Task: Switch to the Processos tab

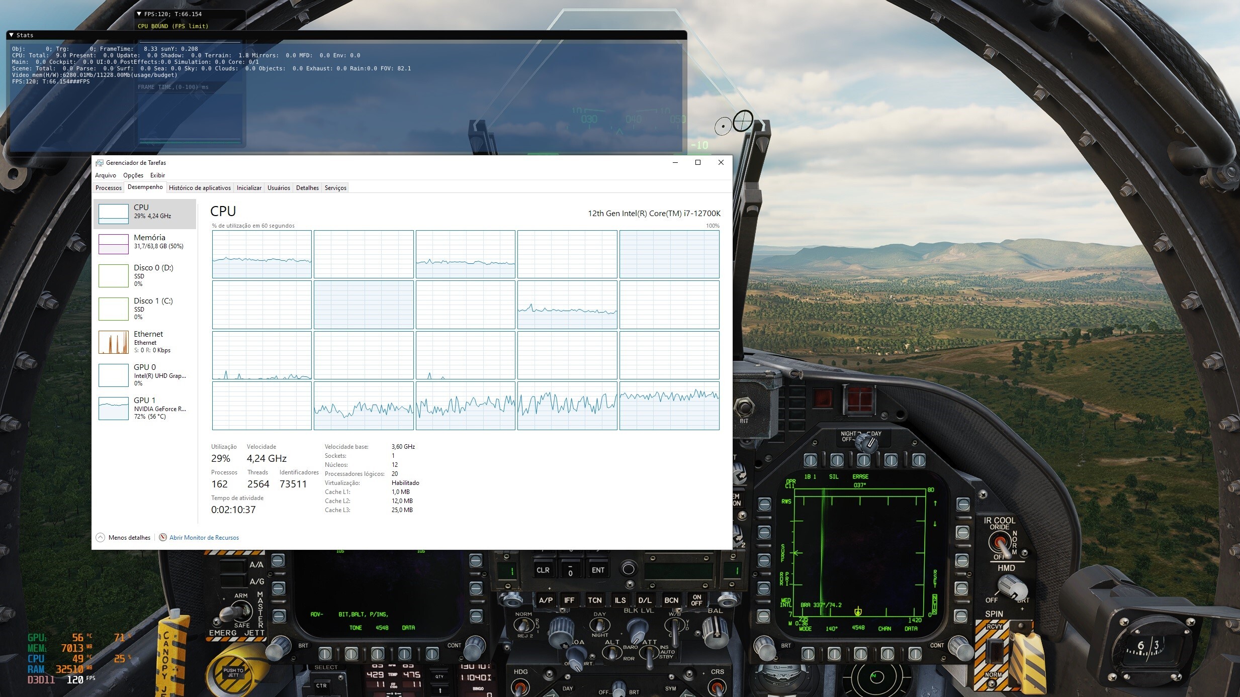Action: 109,188
